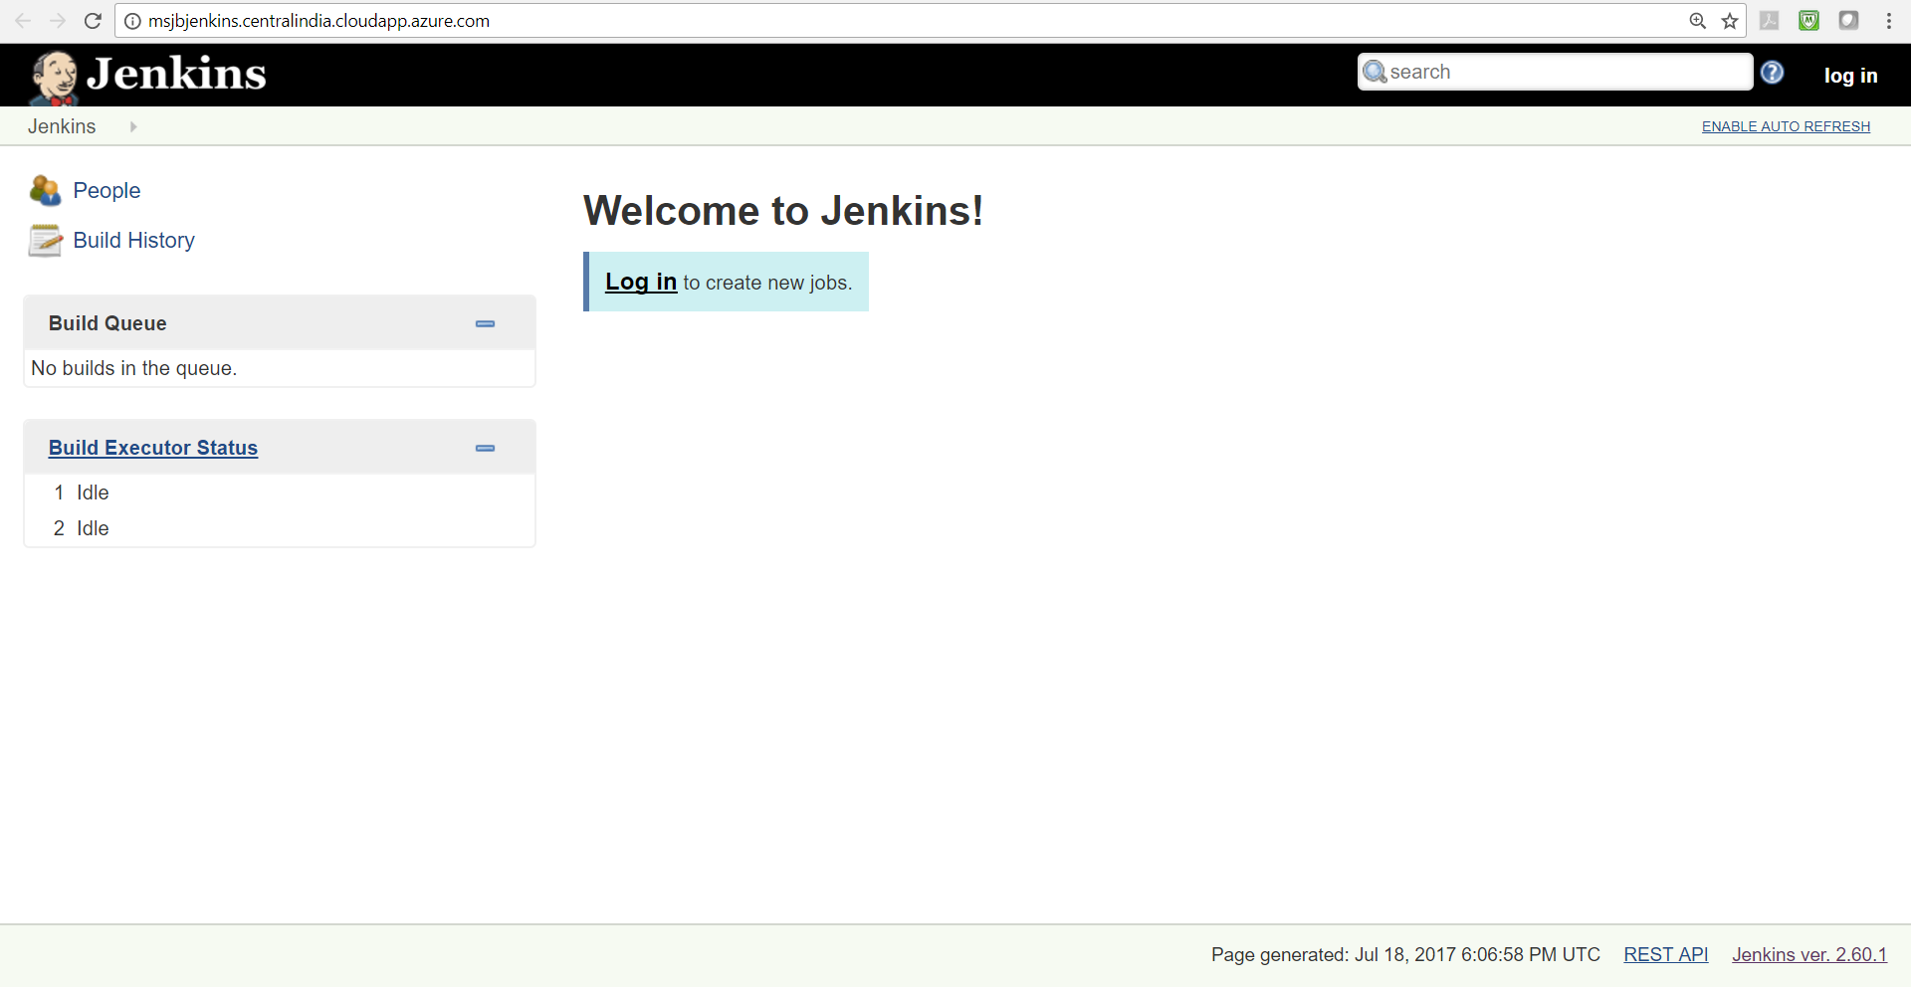Open Build Executor Status link
Screen dimensions: 1911x987
(153, 448)
